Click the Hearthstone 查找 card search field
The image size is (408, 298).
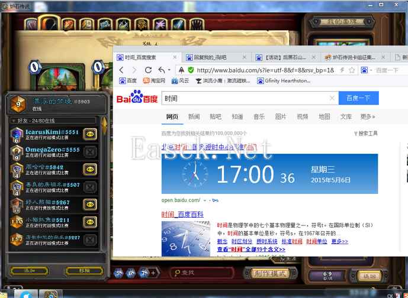(203, 273)
